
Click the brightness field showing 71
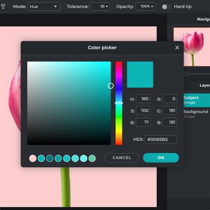pos(143,122)
